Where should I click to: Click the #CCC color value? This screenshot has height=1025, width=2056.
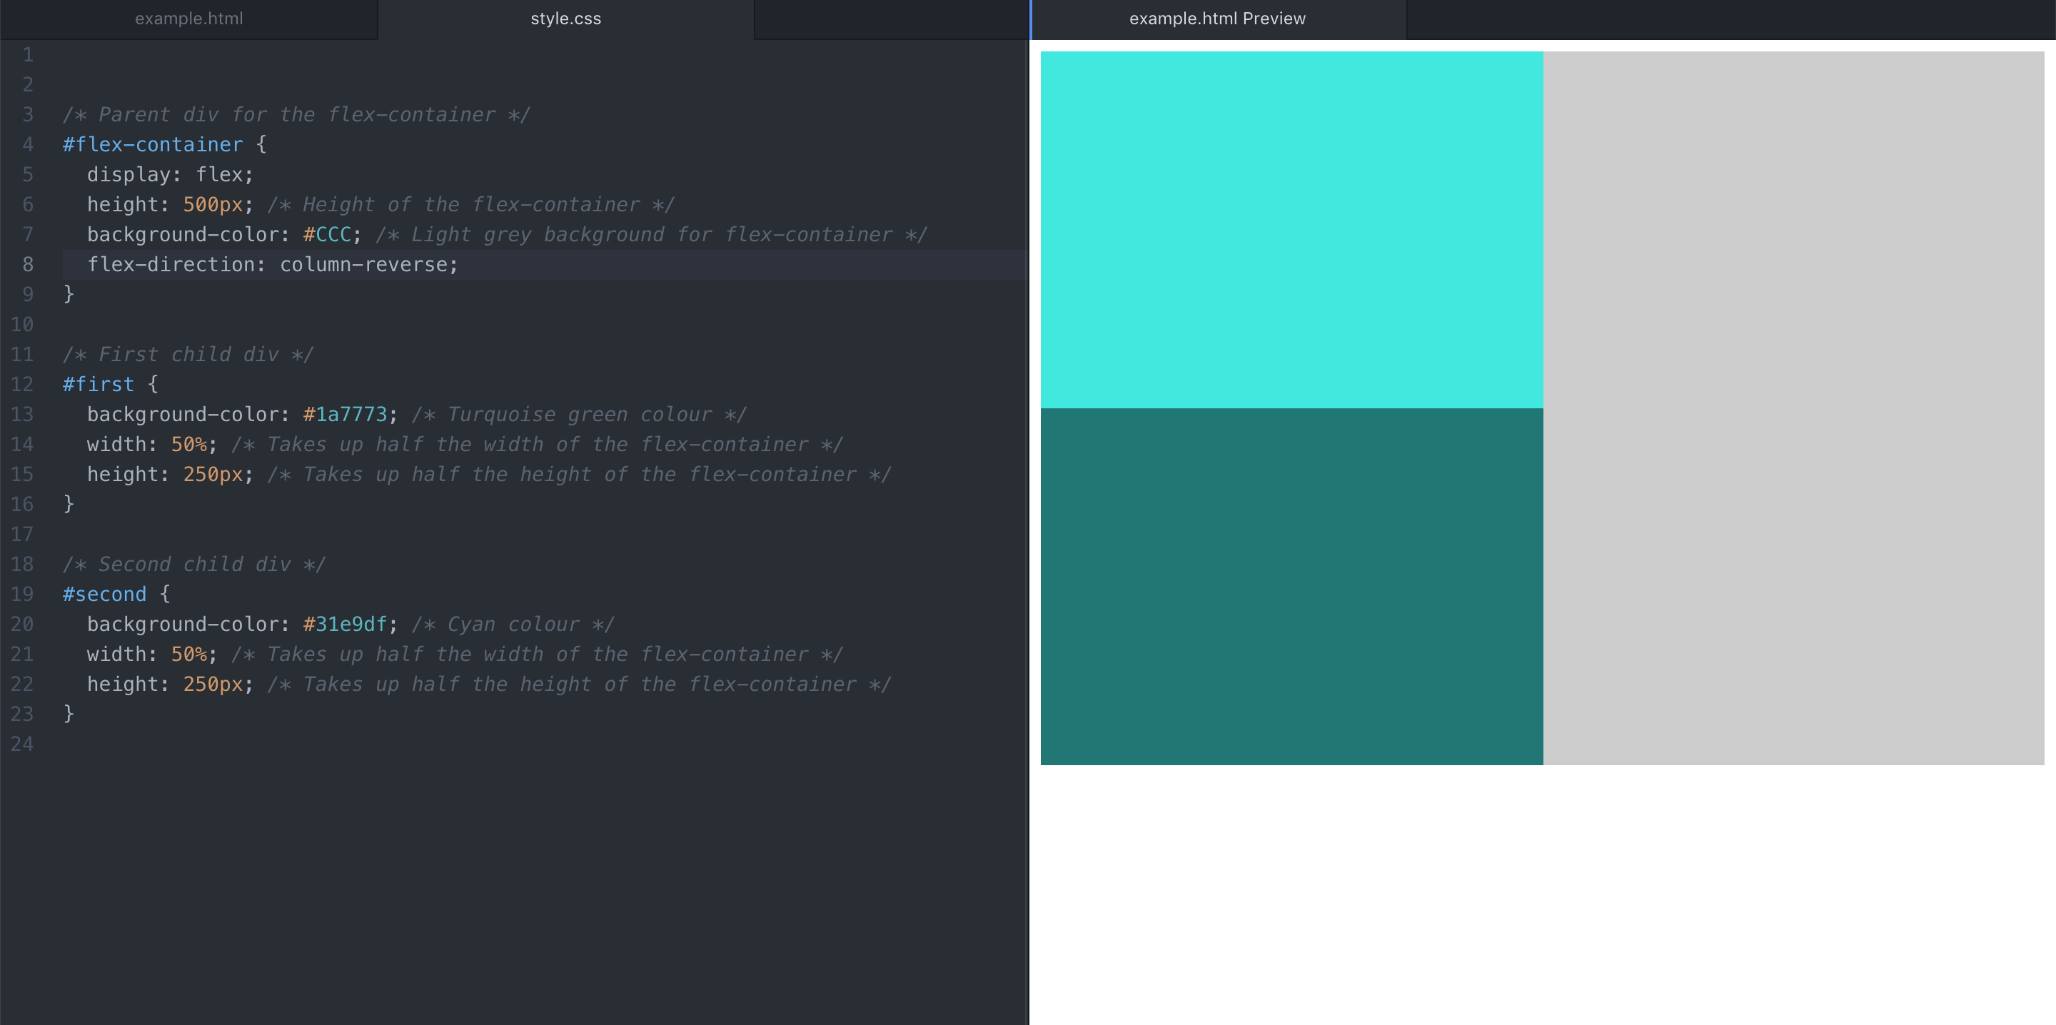(327, 235)
